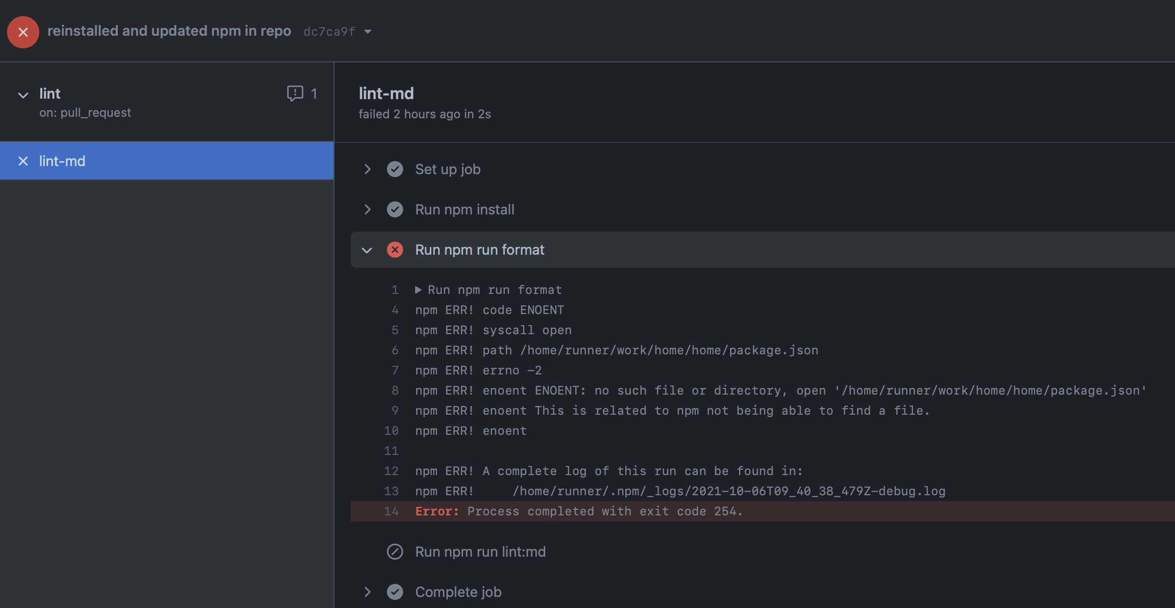Expand the Set up job step chevron
The height and width of the screenshot is (608, 1175).
[367, 169]
